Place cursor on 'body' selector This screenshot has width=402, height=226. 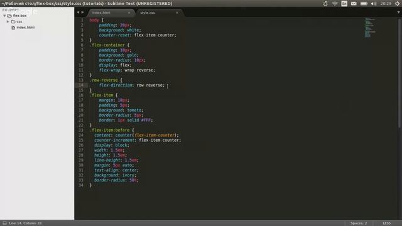[x=94, y=20]
